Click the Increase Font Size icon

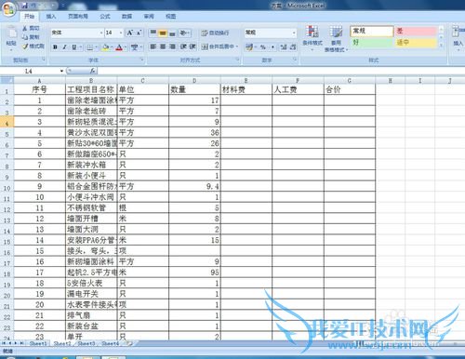130,33
